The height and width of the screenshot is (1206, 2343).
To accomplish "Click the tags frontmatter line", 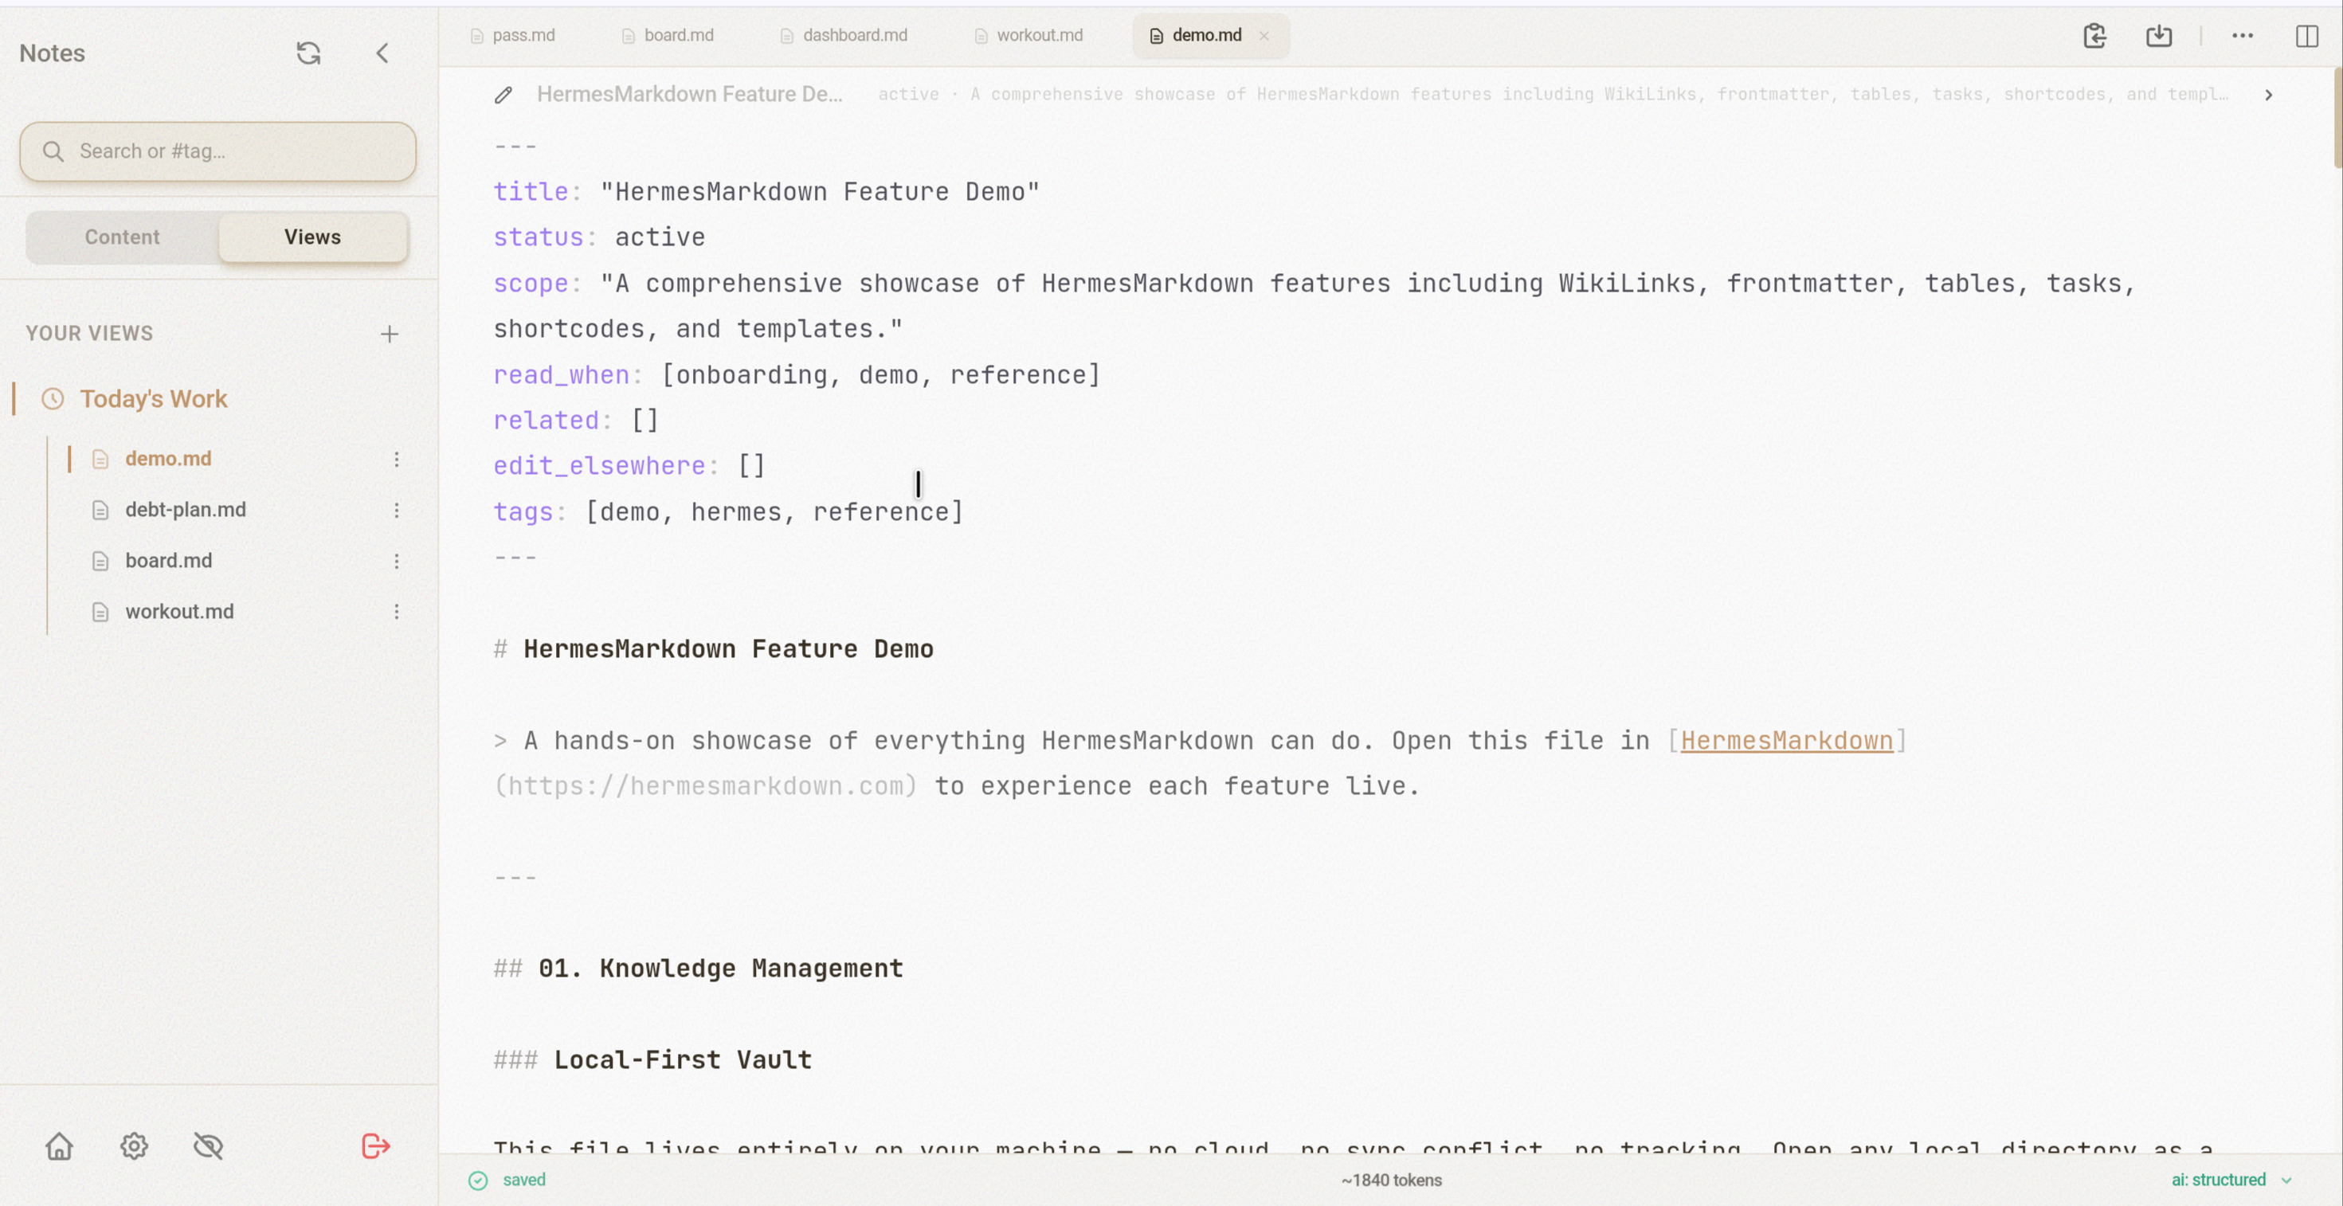I will [x=727, y=511].
